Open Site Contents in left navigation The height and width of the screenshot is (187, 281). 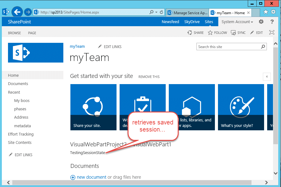20,142
